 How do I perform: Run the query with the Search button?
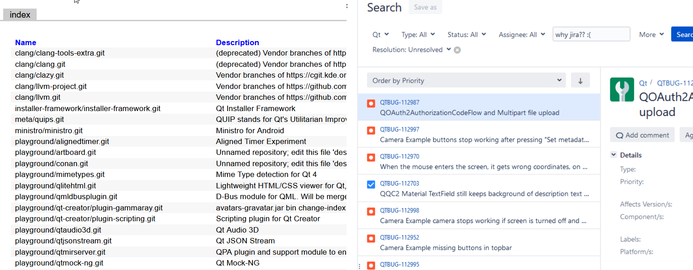pos(682,34)
